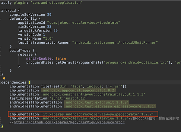Click the Chinese comment after recyclerview line
181x132 pixels.
tap(154, 118)
